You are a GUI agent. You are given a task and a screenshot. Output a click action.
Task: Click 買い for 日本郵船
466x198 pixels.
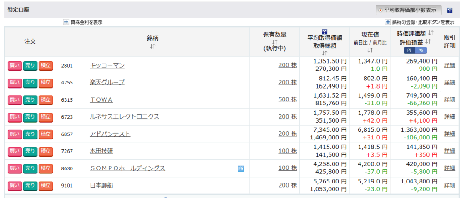15,186
